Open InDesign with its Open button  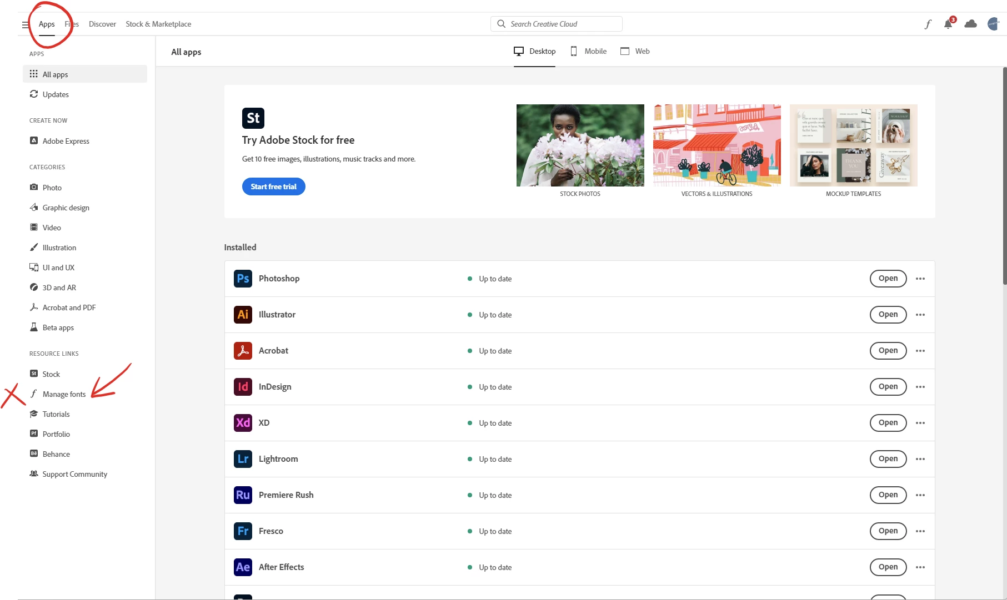(x=888, y=387)
